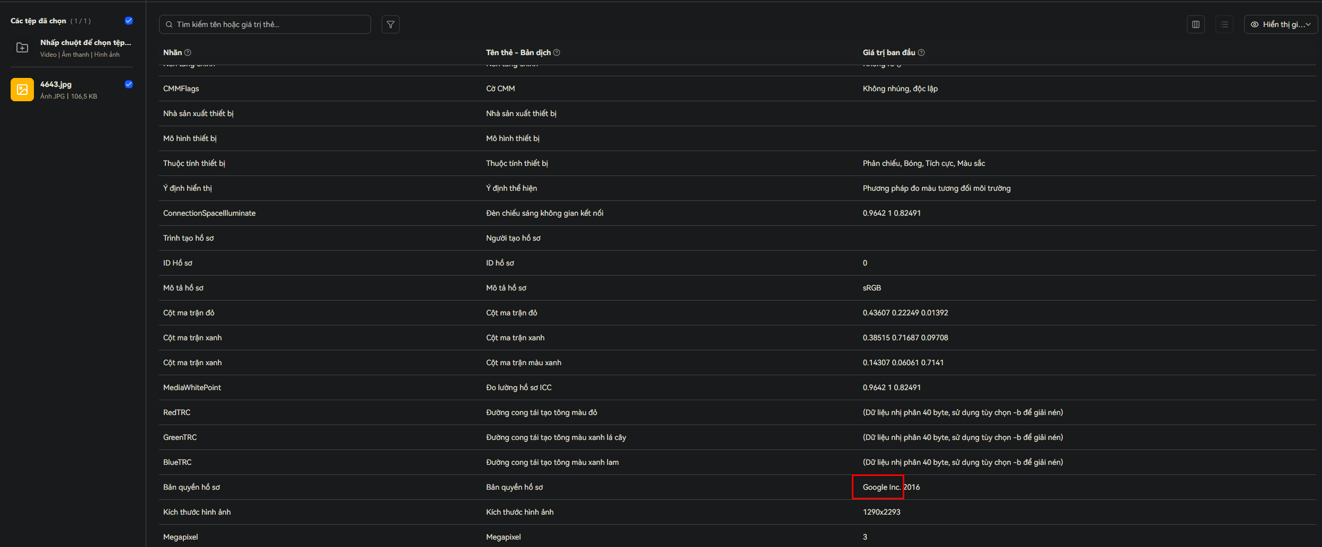The width and height of the screenshot is (1322, 547).
Task: Click the filter funnel icon beside search
Action: click(391, 24)
